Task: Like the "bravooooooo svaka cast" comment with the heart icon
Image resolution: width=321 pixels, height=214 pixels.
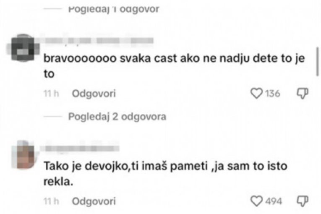Action: tap(256, 94)
